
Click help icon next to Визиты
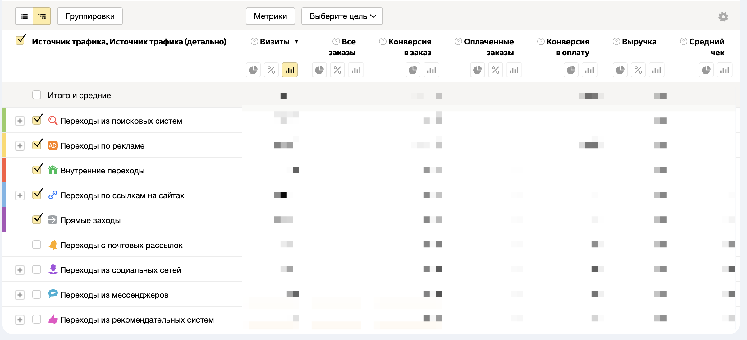(254, 41)
